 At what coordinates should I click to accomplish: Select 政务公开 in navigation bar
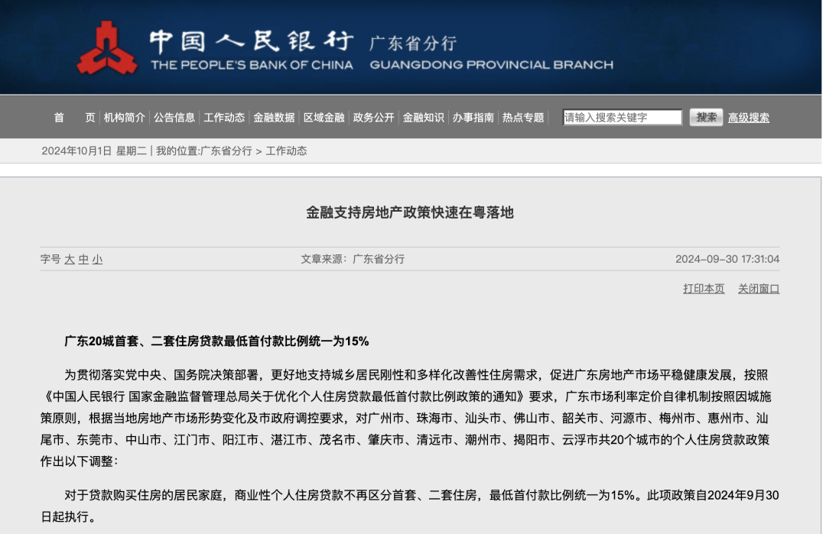pos(373,118)
